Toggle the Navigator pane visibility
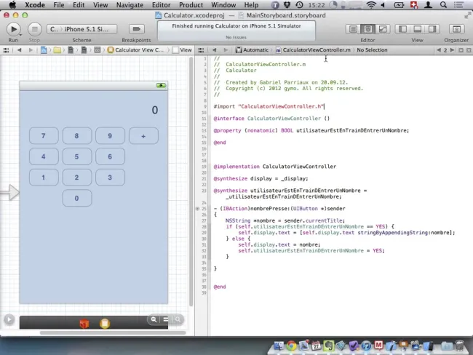 click(402, 29)
